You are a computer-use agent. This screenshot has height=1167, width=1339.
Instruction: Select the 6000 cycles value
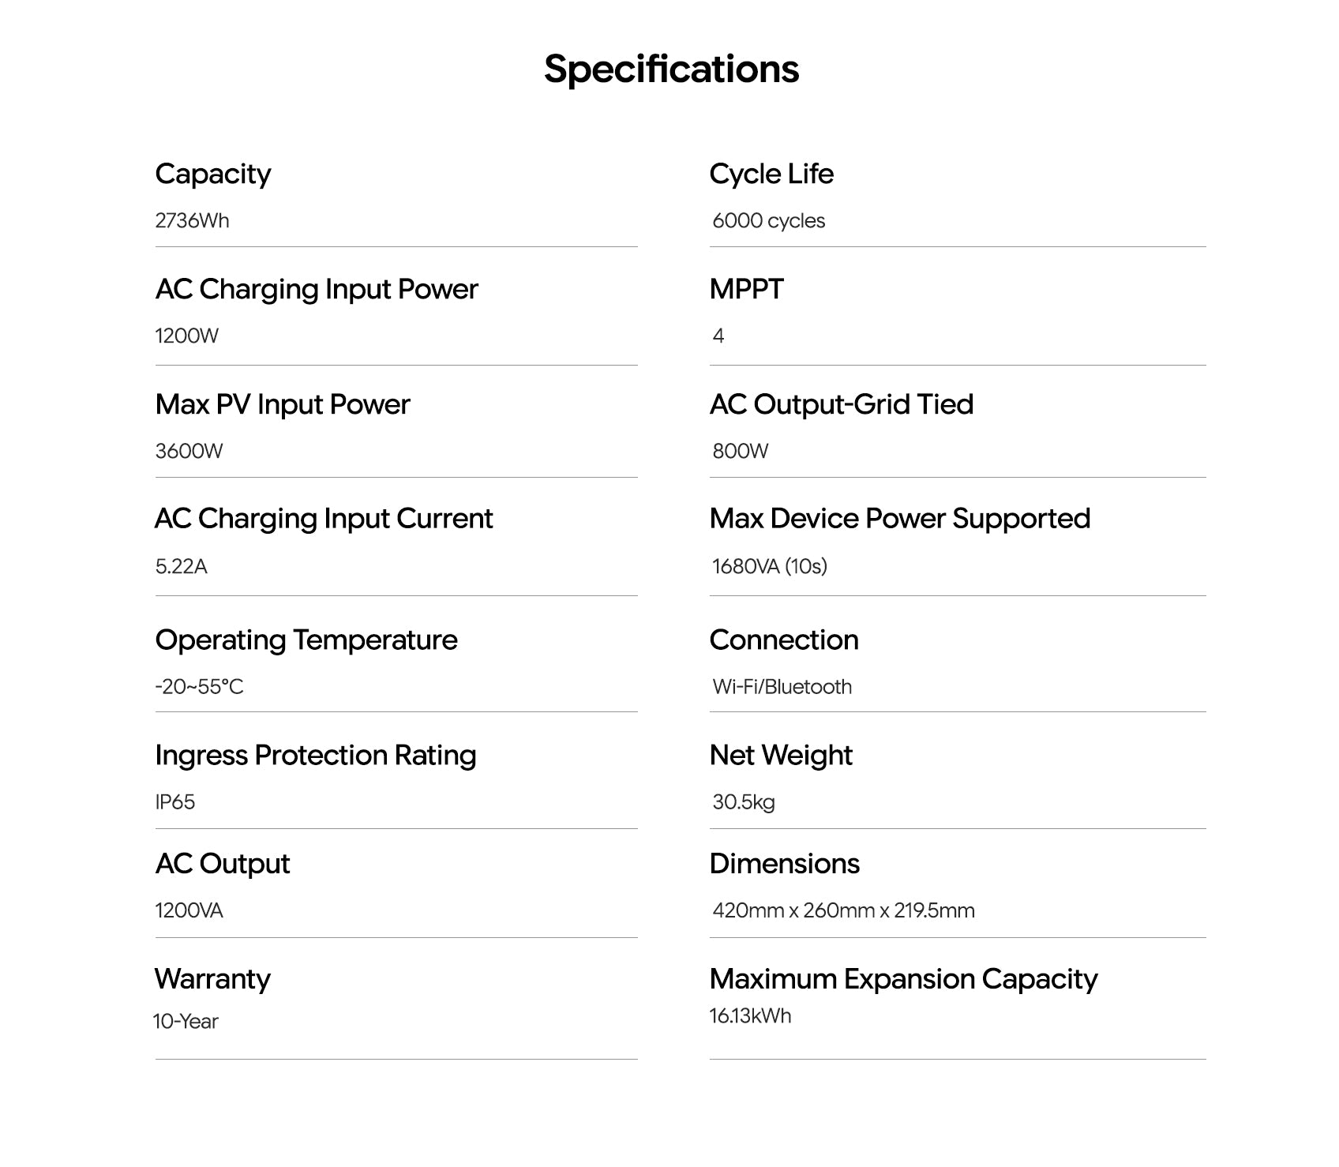point(768,220)
